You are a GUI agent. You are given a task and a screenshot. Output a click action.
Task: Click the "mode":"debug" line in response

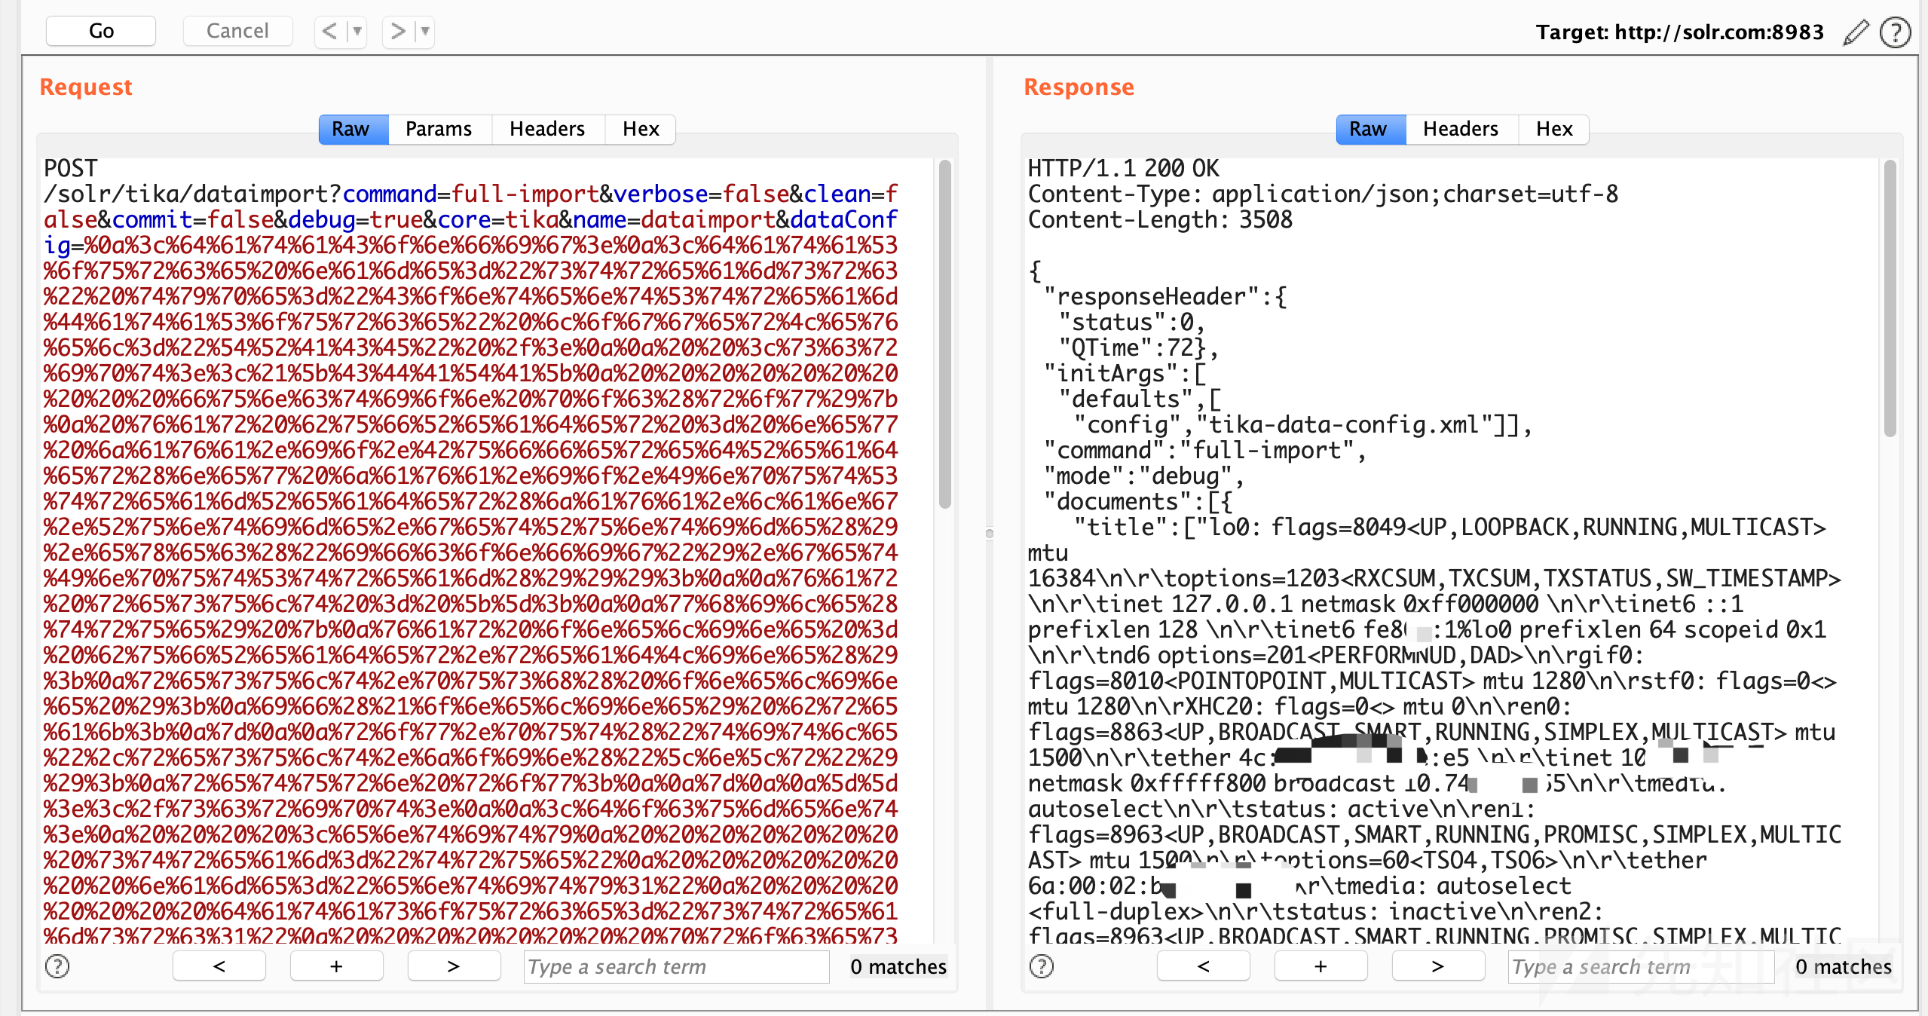click(x=1143, y=476)
